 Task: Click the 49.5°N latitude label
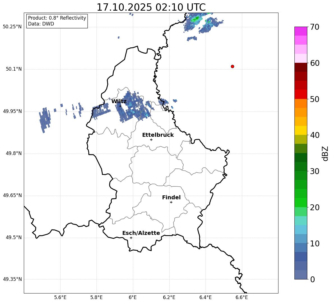(x=14, y=237)
